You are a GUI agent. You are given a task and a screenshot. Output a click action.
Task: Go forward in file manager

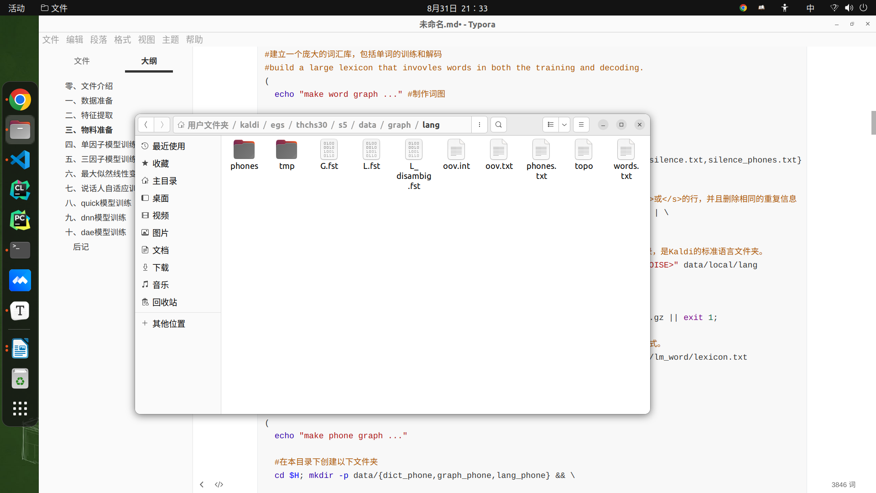pos(162,125)
